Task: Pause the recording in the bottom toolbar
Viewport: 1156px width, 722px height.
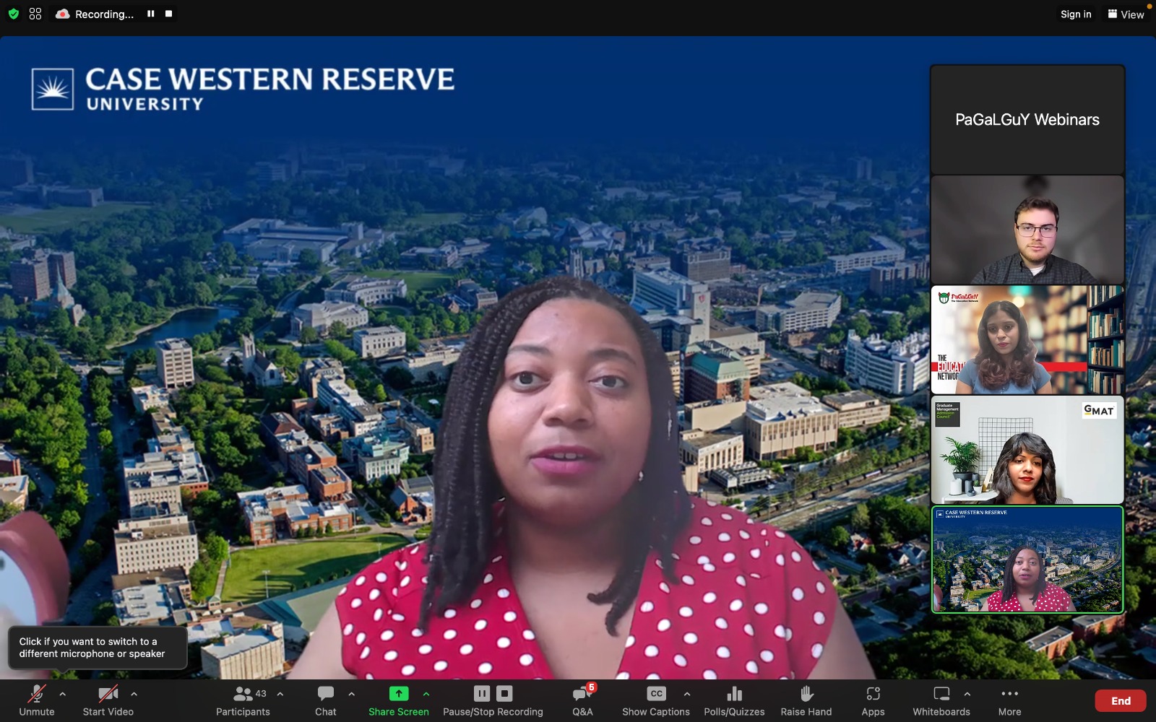Action: (482, 694)
